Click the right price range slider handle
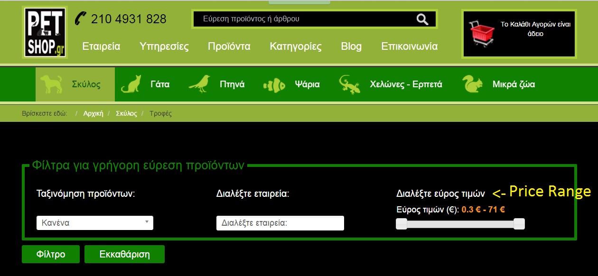 click(519, 224)
